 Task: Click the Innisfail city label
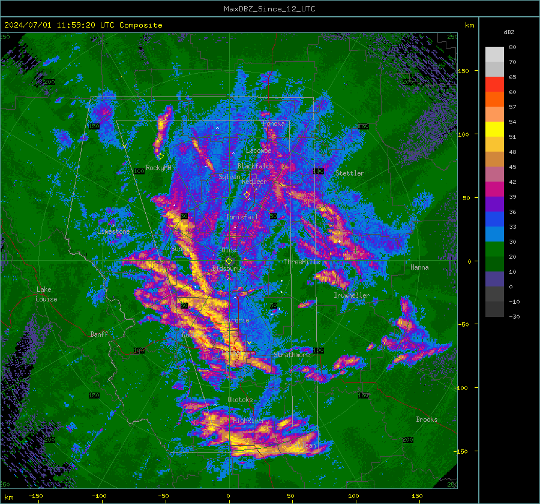tap(242, 217)
